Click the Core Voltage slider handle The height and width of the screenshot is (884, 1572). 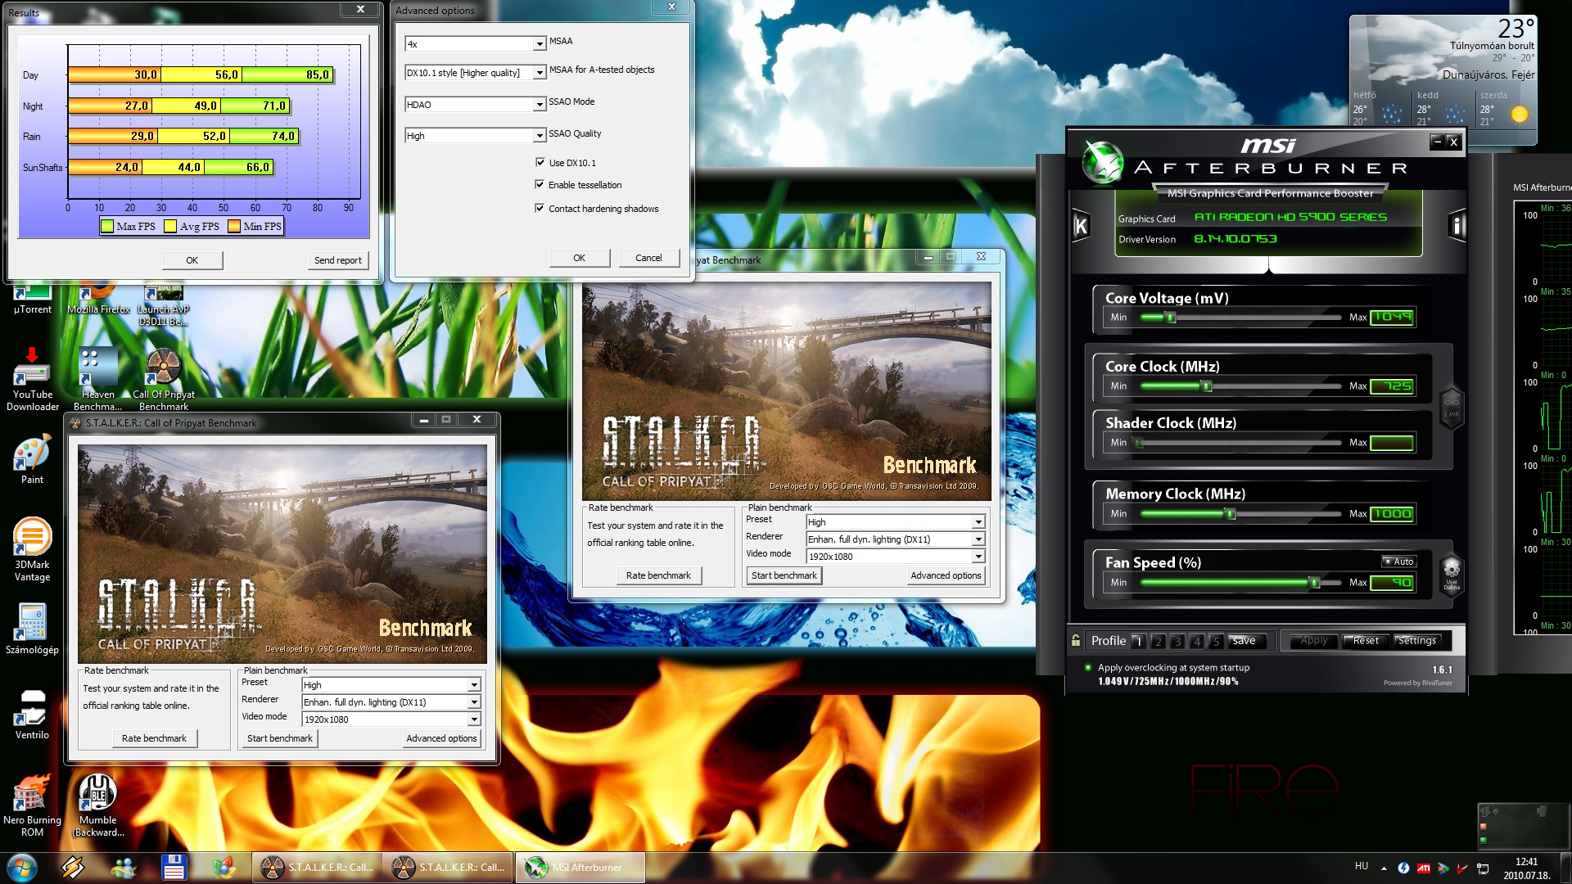coord(1171,318)
